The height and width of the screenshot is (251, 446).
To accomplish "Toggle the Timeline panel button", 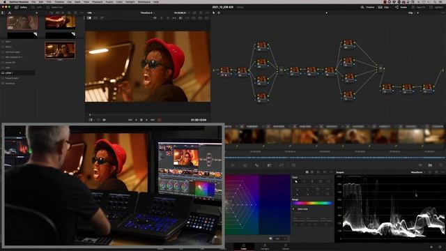I will [367, 7].
